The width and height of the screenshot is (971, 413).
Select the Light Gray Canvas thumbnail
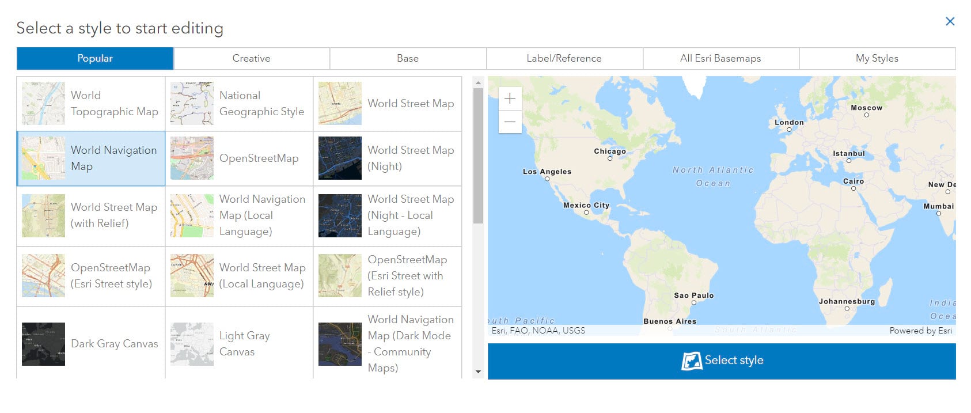point(192,344)
